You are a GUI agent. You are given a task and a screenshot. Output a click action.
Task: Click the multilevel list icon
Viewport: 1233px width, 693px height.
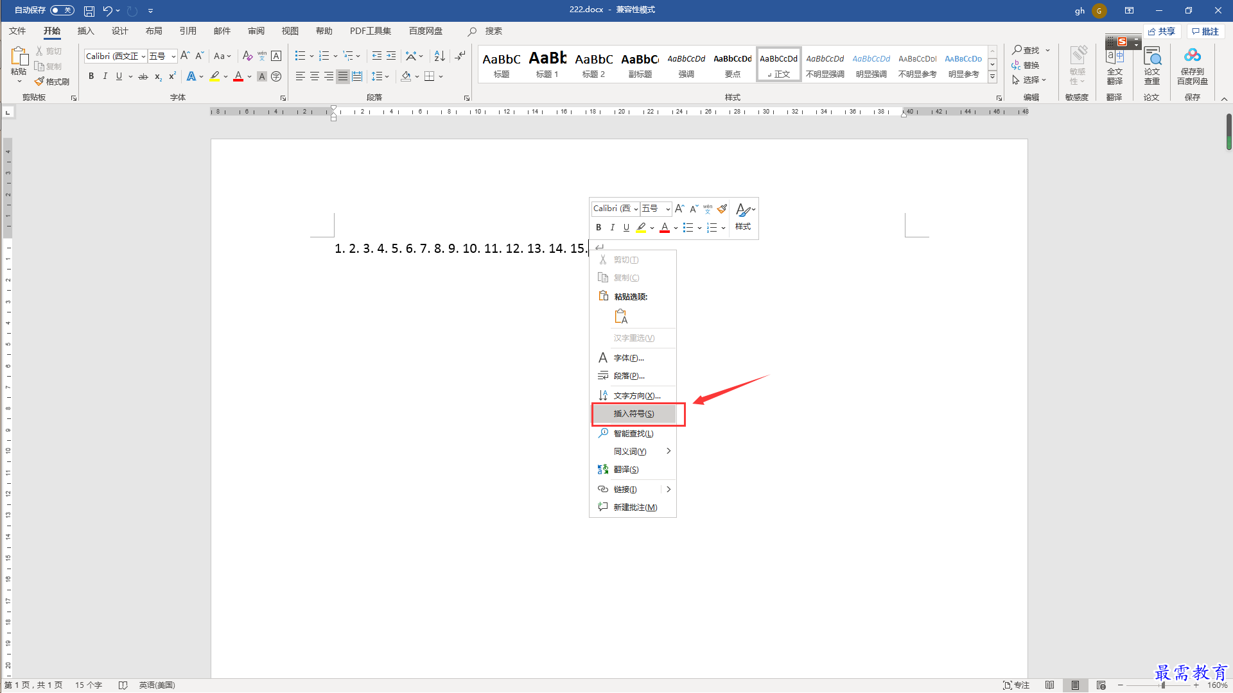[x=348, y=56]
